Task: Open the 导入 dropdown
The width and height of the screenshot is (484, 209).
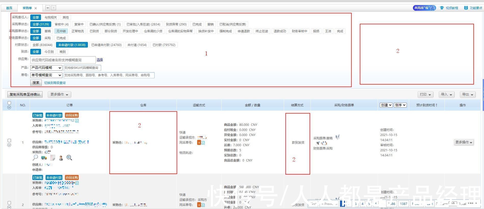Action: (447, 94)
